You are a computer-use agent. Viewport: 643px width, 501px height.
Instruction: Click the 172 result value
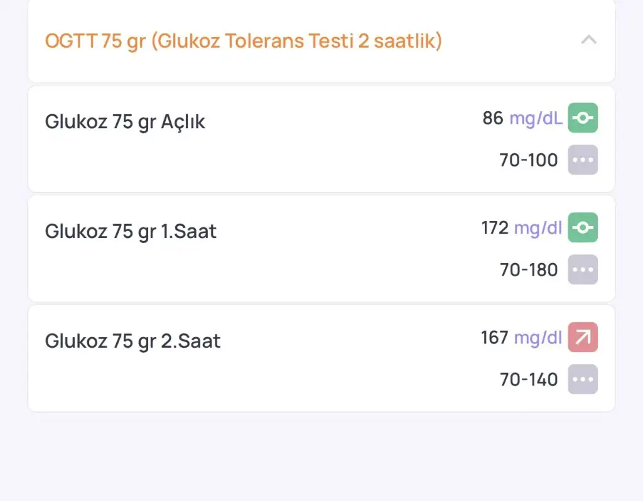pos(495,227)
